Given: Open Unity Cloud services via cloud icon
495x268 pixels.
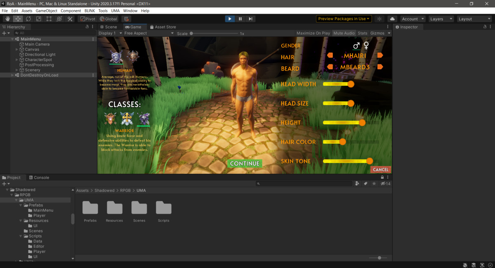Looking at the screenshot, I should pos(392,19).
